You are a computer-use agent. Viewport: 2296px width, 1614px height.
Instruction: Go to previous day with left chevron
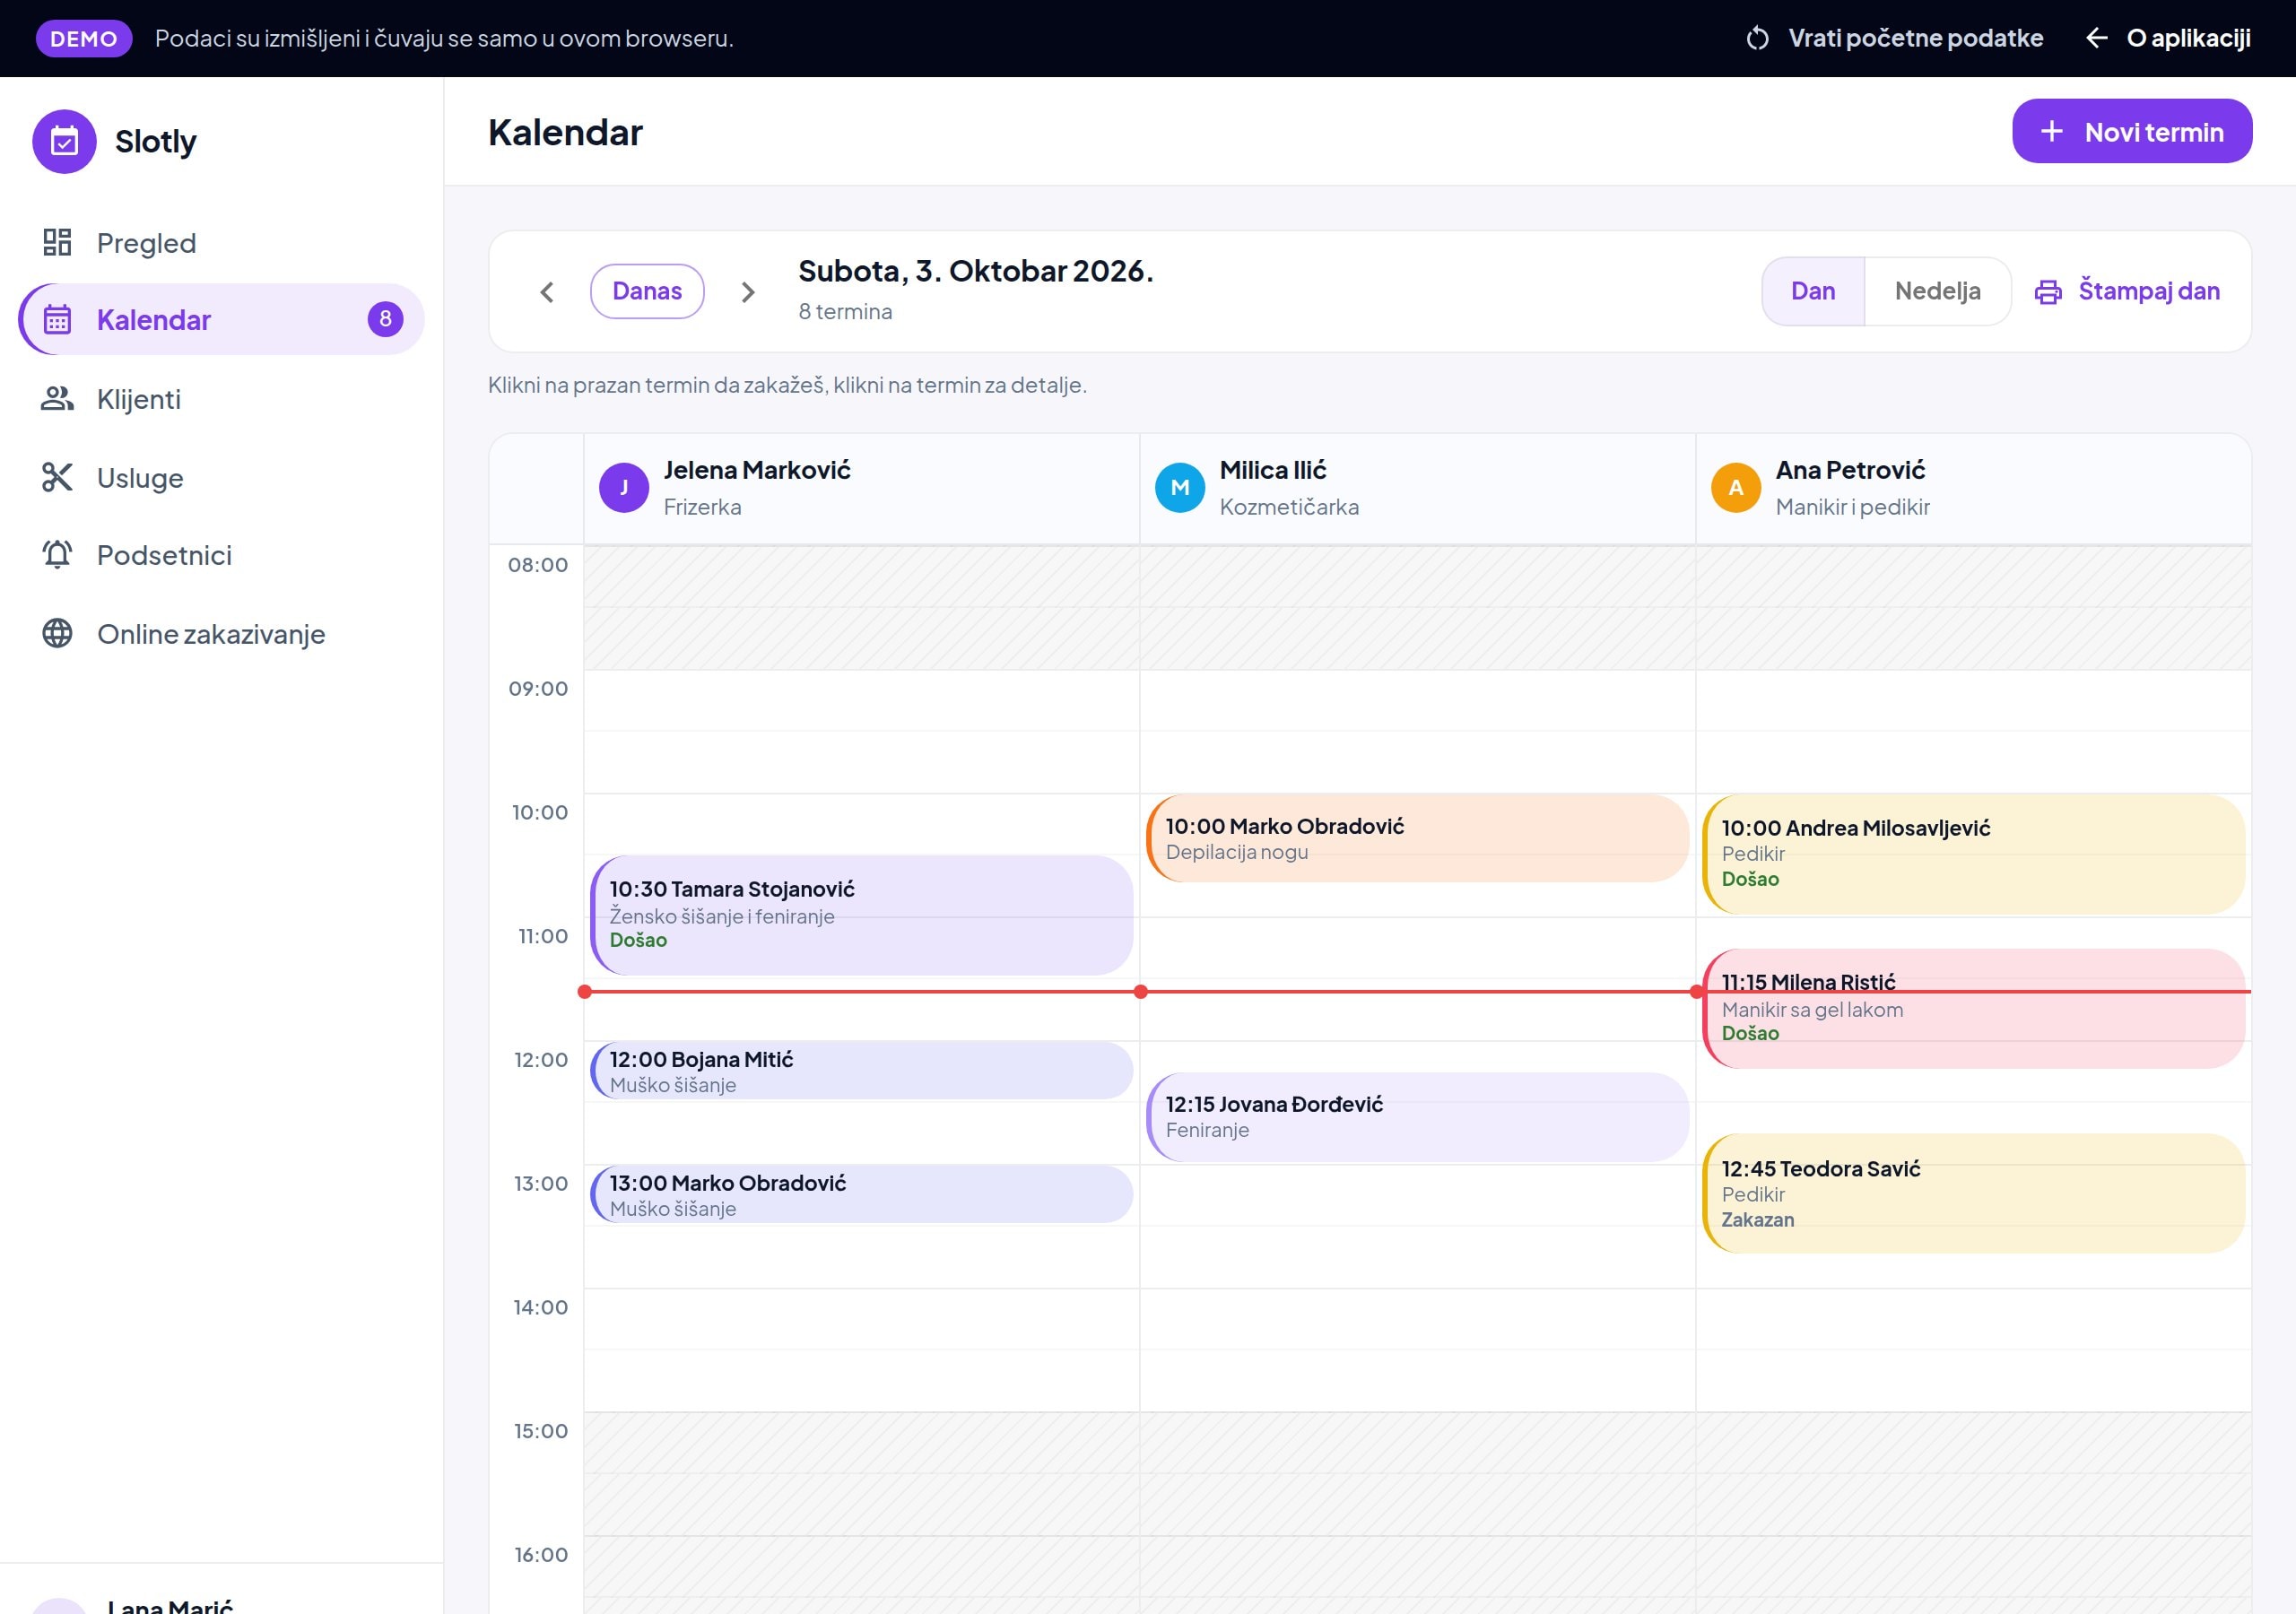tap(547, 291)
